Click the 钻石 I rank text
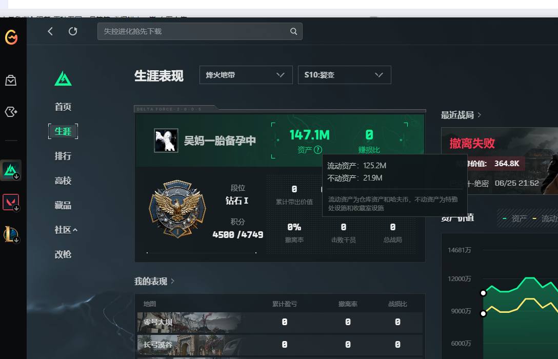 (237, 201)
